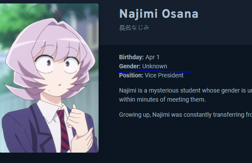Select the Apr 1 birthday value

point(152,57)
